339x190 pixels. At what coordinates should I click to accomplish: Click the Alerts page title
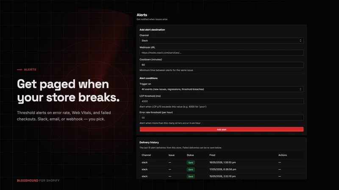[142, 15]
